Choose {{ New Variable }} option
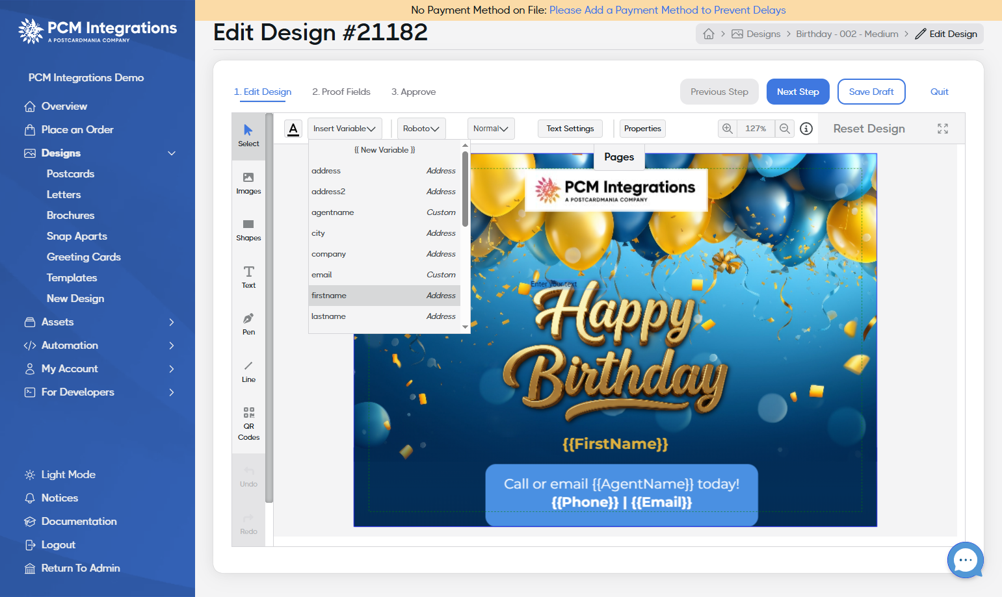This screenshot has width=1002, height=597. 384,150
